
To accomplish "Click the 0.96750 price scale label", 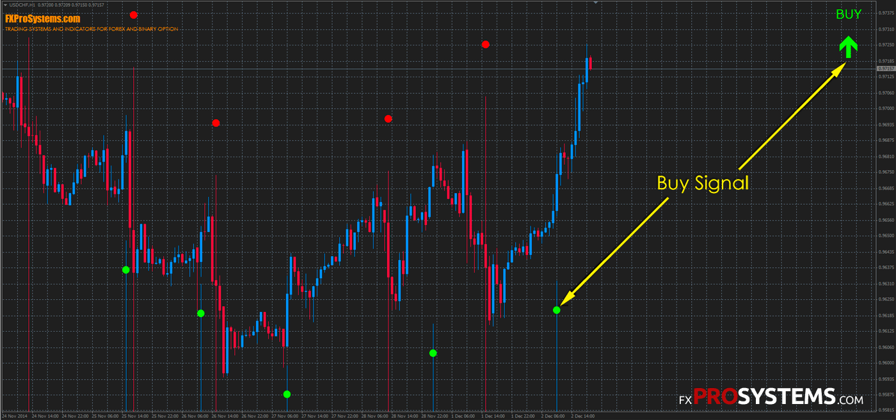I will click(x=886, y=173).
